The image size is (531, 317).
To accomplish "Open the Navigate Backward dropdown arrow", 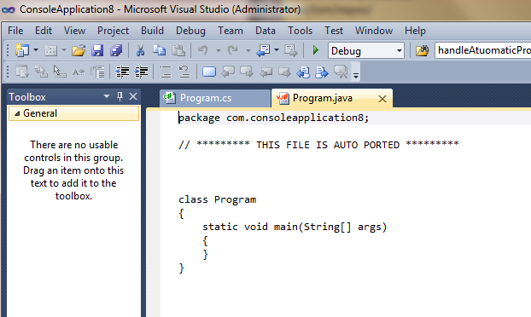I will pos(277,50).
